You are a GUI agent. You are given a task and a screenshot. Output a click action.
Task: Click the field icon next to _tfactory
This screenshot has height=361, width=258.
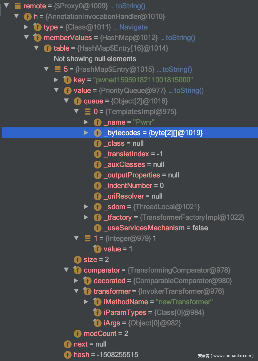pyautogui.click(x=97, y=217)
